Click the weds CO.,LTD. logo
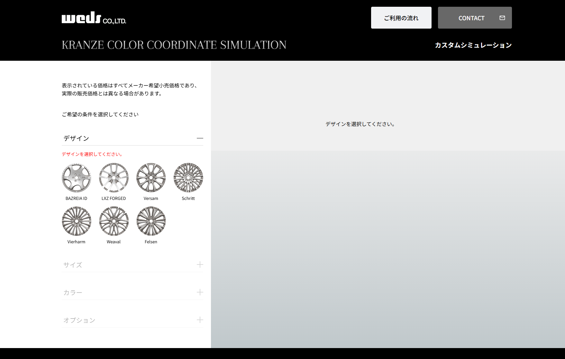 94,18
